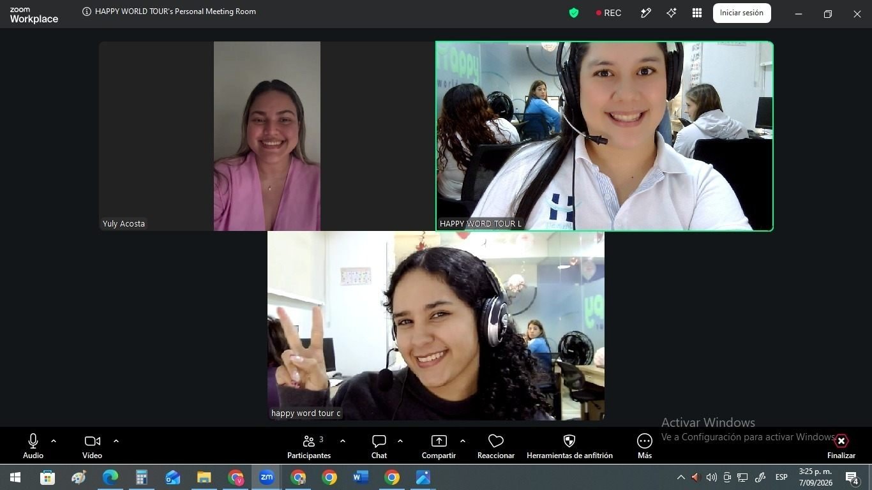872x490 pixels.
Task: Open the Chat panel
Action: [x=379, y=447]
